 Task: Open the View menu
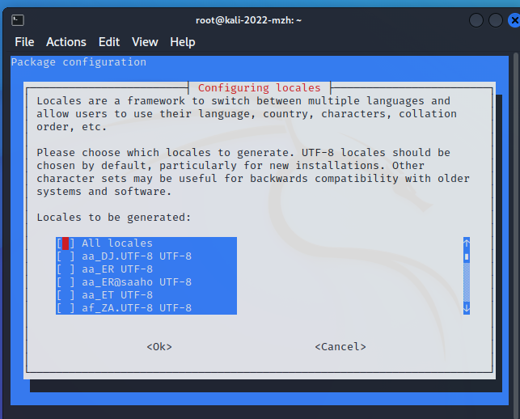(x=145, y=42)
